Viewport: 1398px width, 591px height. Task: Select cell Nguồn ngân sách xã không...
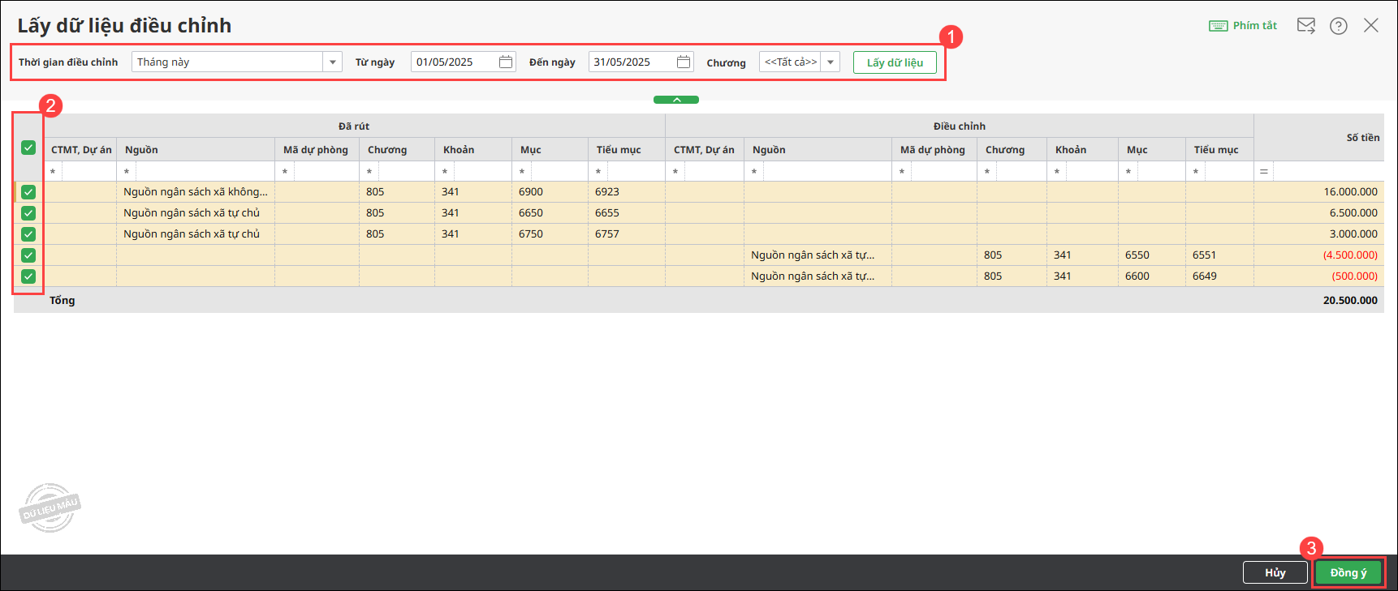(x=196, y=192)
